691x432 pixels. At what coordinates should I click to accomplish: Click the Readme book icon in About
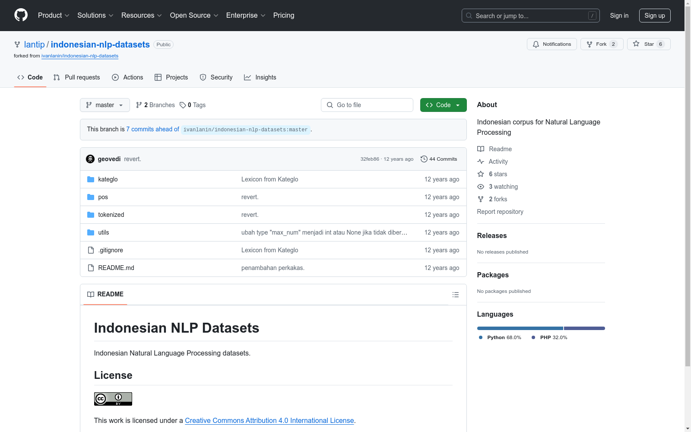[x=481, y=149]
